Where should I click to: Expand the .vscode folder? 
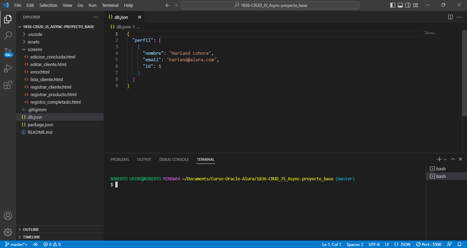60,34
